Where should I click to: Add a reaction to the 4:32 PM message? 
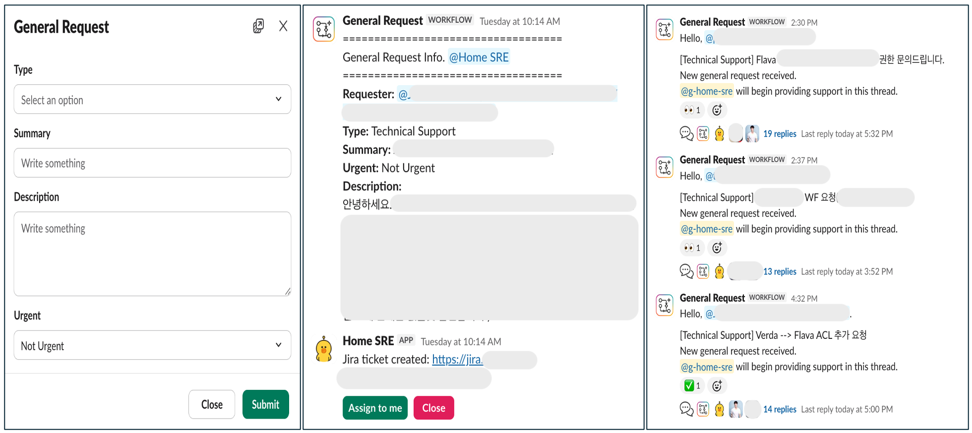717,385
